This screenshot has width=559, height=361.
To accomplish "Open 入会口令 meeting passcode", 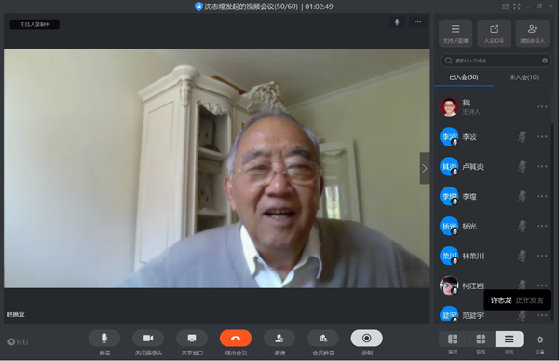I will pos(494,34).
